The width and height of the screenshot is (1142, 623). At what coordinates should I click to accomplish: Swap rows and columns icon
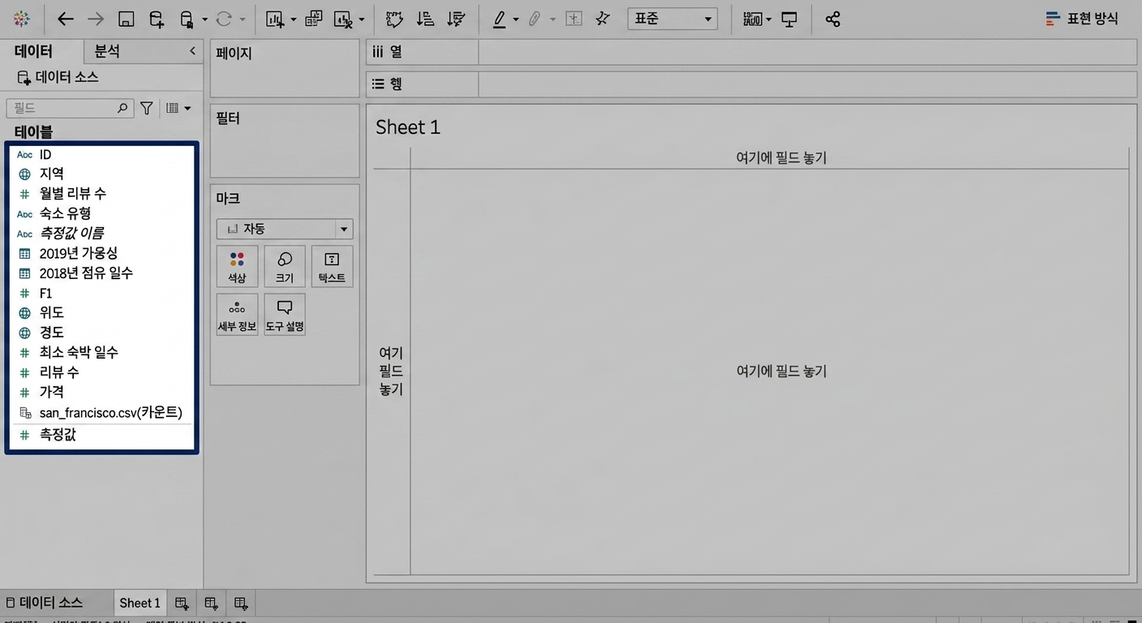(x=394, y=19)
